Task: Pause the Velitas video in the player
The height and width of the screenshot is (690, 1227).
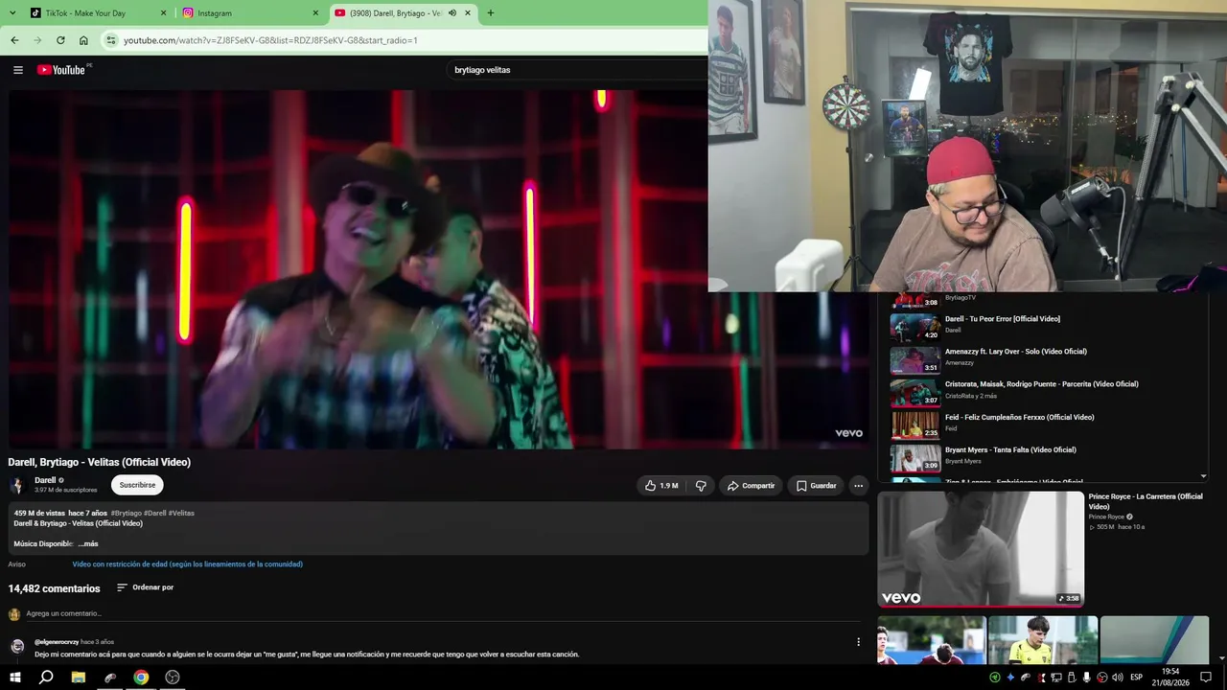Action: pos(438,269)
